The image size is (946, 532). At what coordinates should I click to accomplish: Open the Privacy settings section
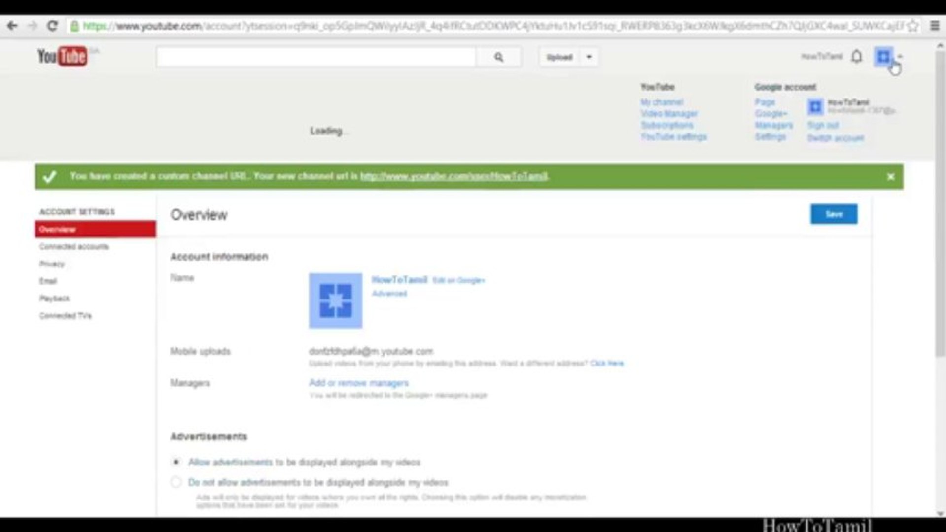pos(51,264)
